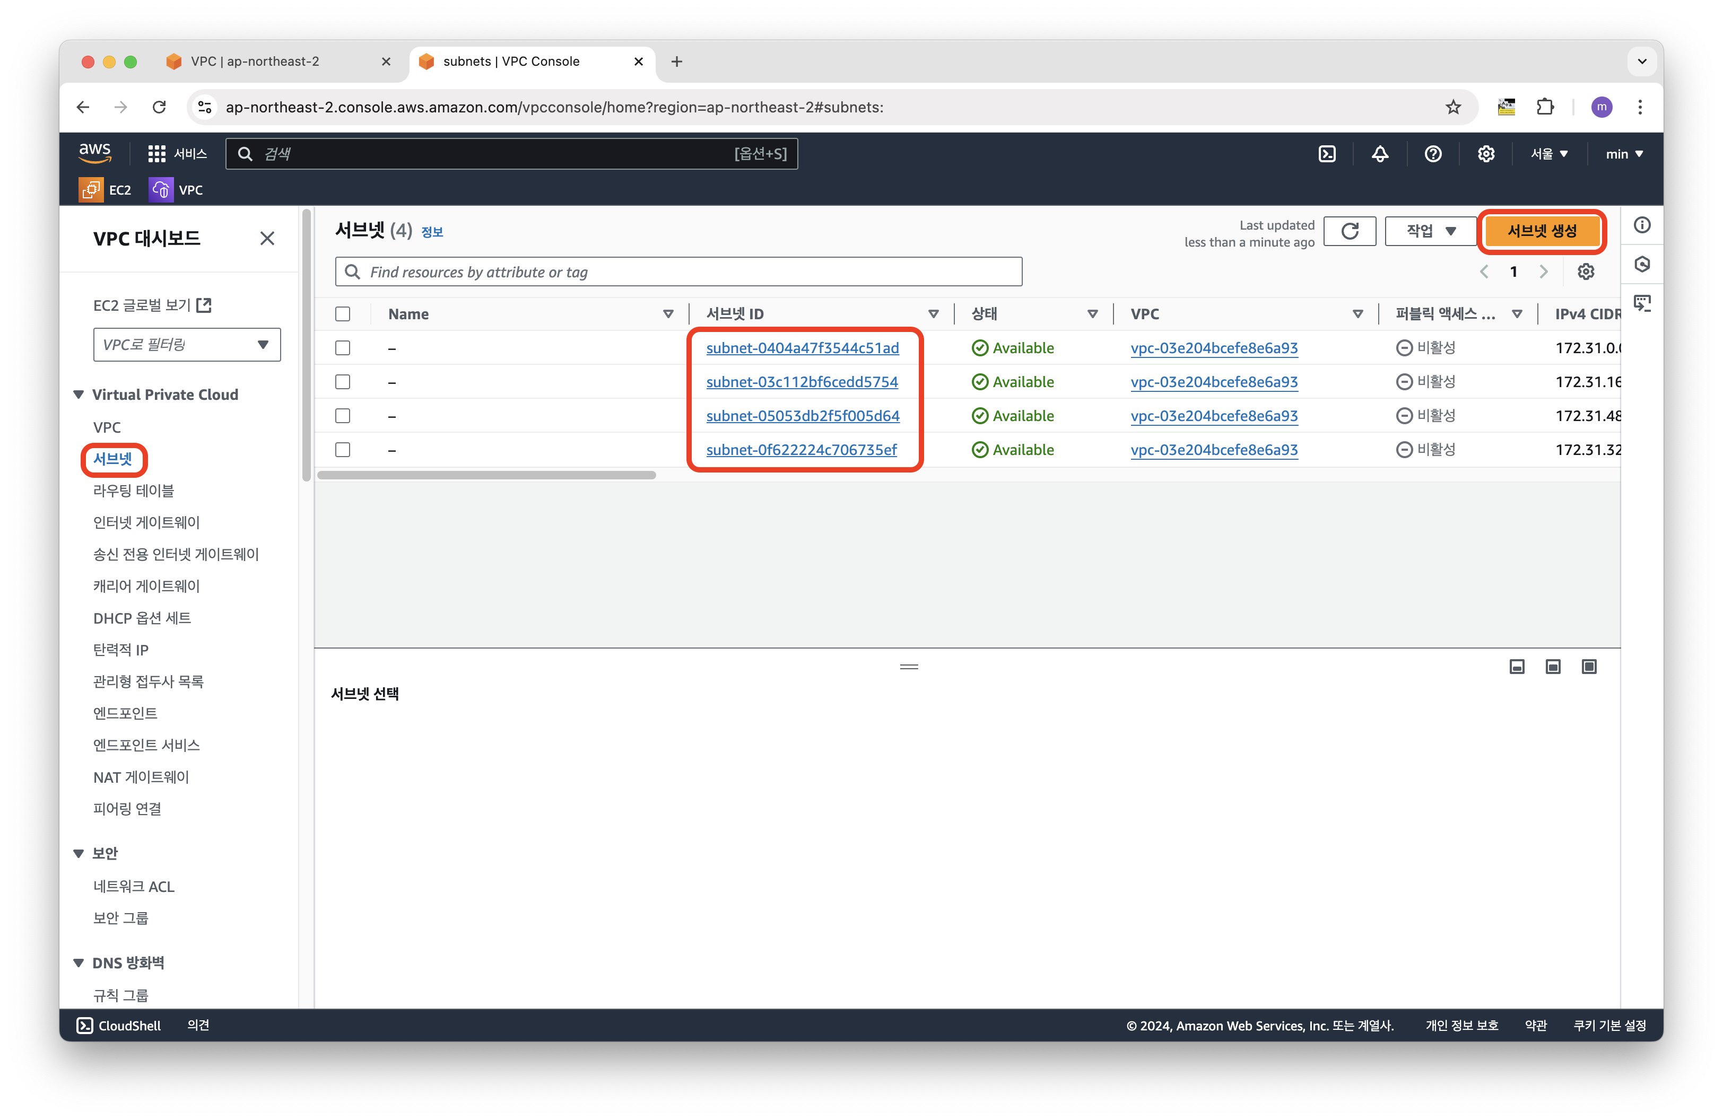The height and width of the screenshot is (1120, 1723).
Task: Click the EC2 service shortcut icon
Action: tap(91, 189)
